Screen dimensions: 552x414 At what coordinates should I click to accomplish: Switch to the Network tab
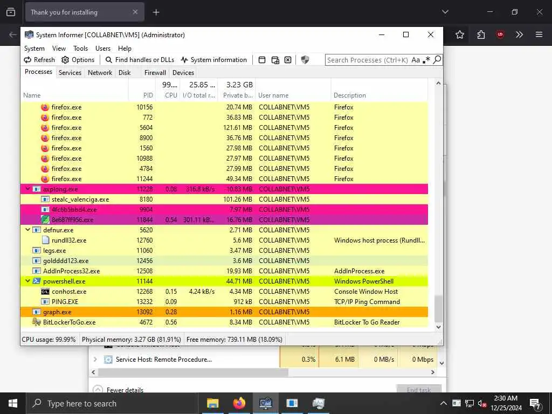coord(100,73)
